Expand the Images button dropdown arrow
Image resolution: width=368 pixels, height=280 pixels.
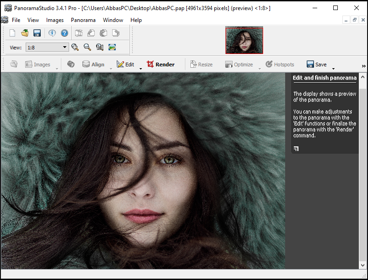57,69
